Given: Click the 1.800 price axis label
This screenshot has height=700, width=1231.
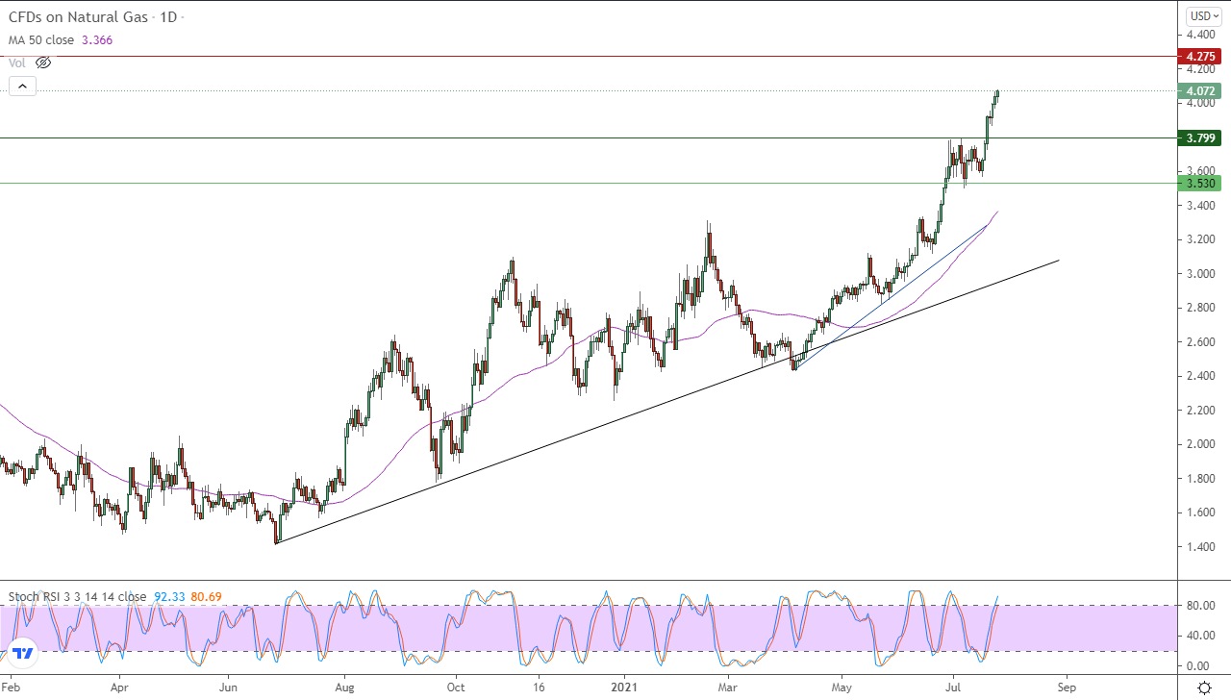Looking at the screenshot, I should coord(1199,479).
